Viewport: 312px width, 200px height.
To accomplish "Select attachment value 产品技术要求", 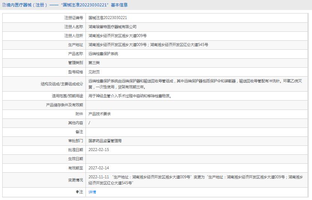I will (x=99, y=114).
